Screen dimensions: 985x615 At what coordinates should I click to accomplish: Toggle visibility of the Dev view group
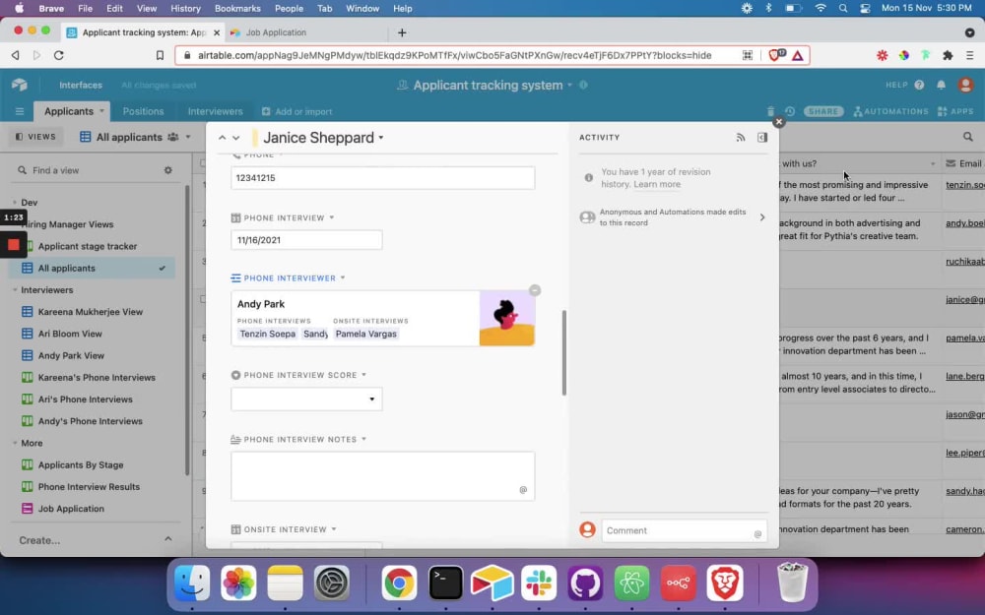pos(14,202)
